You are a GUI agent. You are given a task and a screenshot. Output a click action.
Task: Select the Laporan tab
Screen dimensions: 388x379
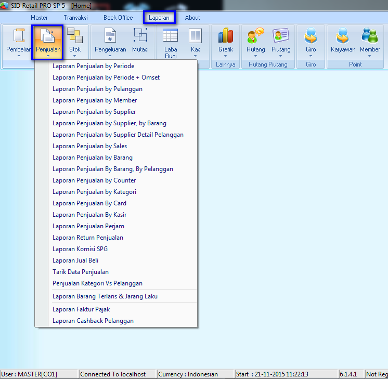[x=159, y=18]
